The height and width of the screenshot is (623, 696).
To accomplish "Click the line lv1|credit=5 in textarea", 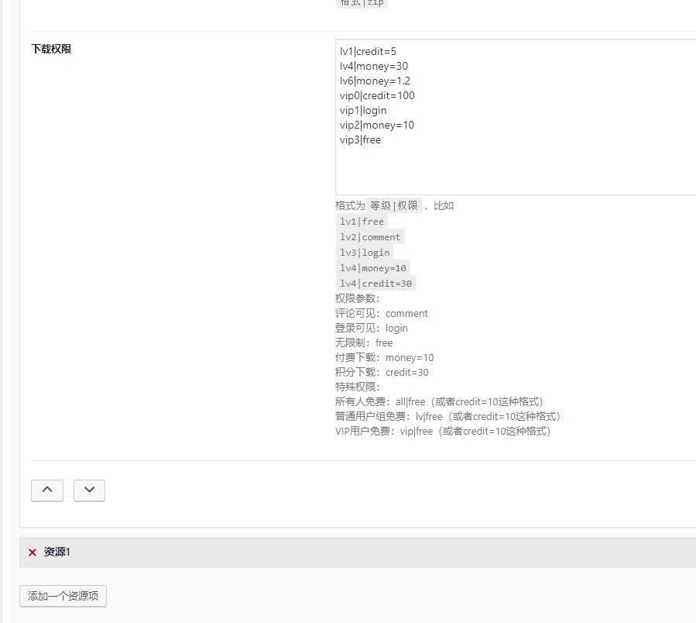I will [368, 52].
